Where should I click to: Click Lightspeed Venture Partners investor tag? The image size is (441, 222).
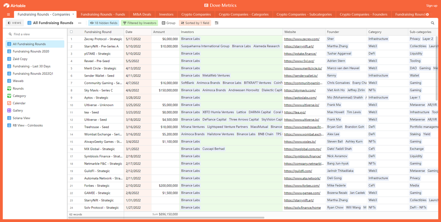[x=227, y=127]
